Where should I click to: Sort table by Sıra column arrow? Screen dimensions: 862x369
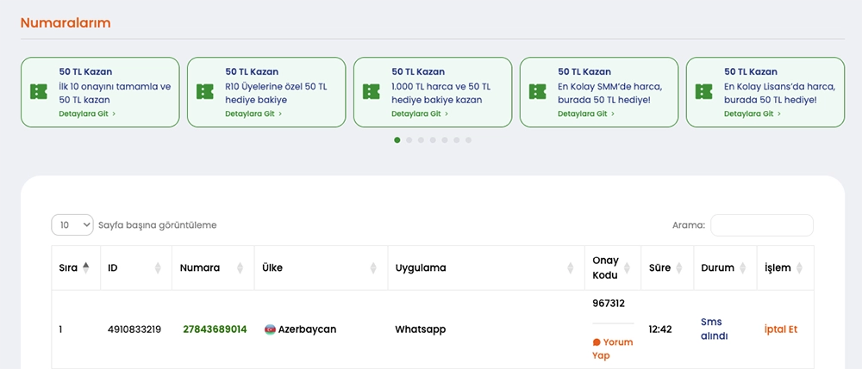point(85,268)
